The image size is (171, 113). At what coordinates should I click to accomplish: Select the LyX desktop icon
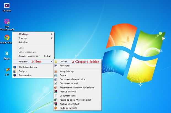point(7,71)
